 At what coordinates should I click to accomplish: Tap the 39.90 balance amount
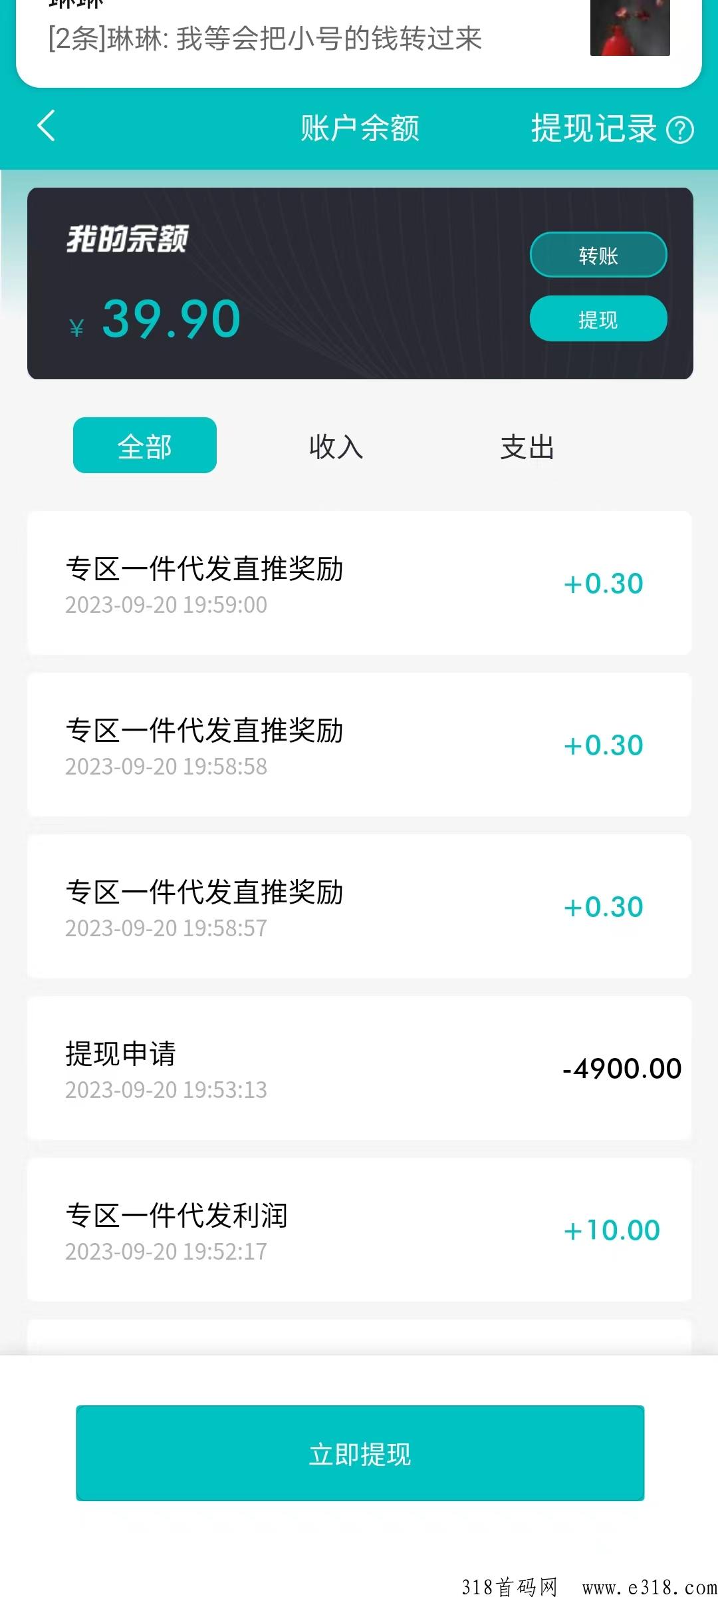171,319
